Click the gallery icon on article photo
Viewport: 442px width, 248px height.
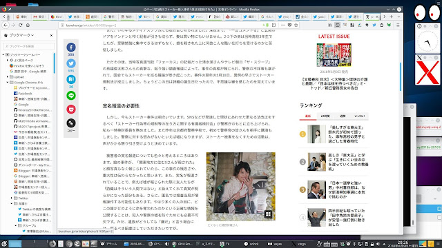(x=268, y=214)
